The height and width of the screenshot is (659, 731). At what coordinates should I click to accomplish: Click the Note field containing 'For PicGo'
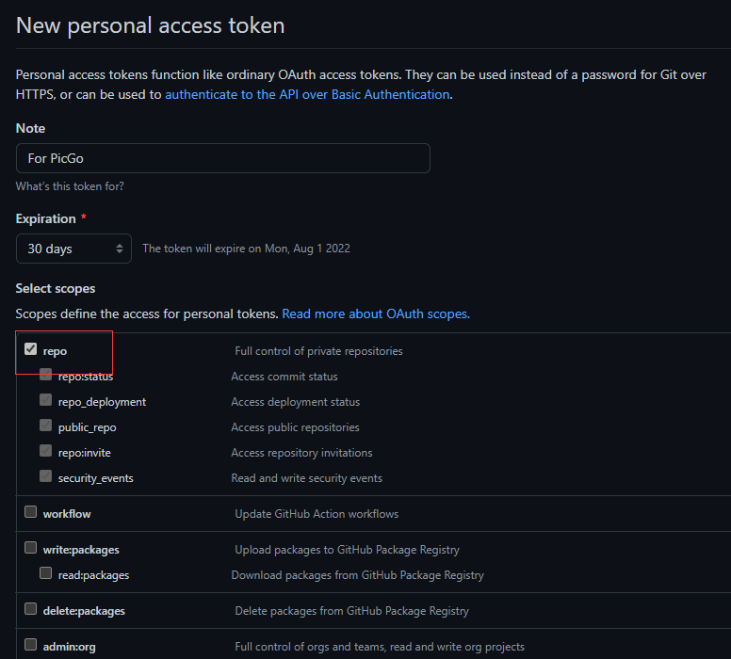222,158
